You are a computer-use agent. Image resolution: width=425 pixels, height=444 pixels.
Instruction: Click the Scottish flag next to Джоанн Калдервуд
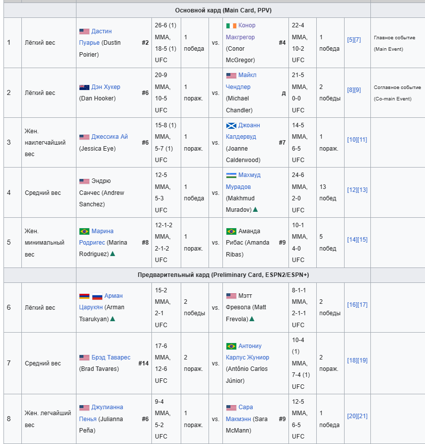[x=231, y=125]
